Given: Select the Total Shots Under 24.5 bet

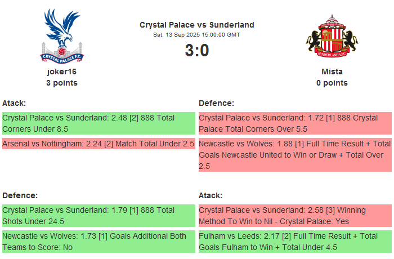Looking at the screenshot, I should tap(98, 216).
